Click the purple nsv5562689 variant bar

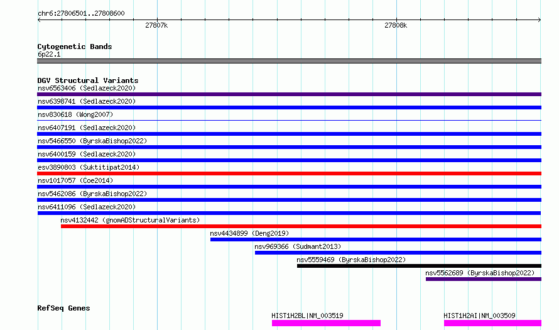click(x=484, y=279)
